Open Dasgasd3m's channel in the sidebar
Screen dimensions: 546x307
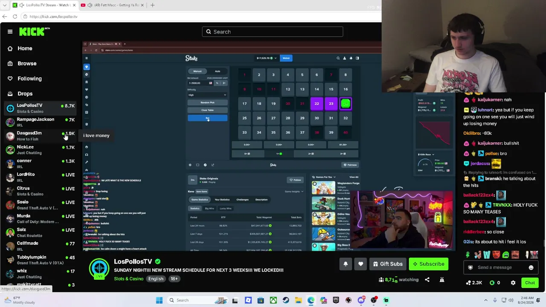point(41,136)
